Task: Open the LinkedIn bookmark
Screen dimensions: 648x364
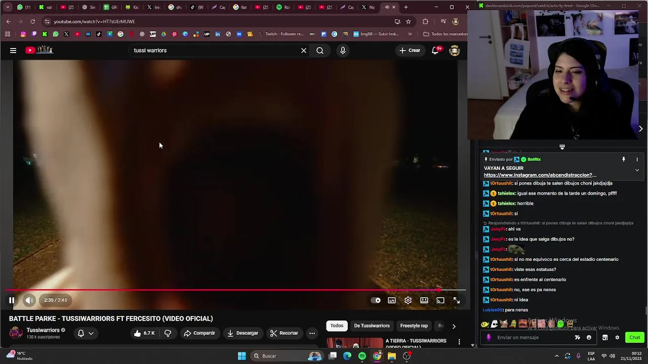Action: coord(218,34)
